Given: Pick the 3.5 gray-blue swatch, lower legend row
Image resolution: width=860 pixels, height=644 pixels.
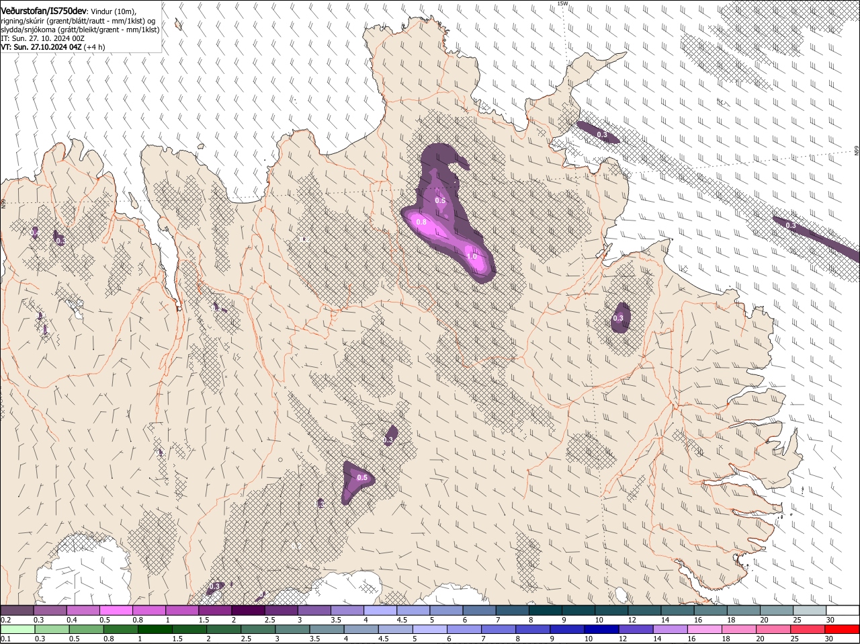Looking at the screenshot, I should (327, 629).
